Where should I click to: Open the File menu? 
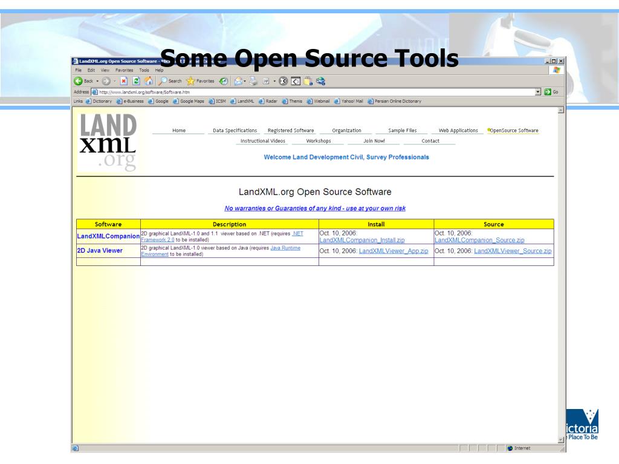pos(78,70)
